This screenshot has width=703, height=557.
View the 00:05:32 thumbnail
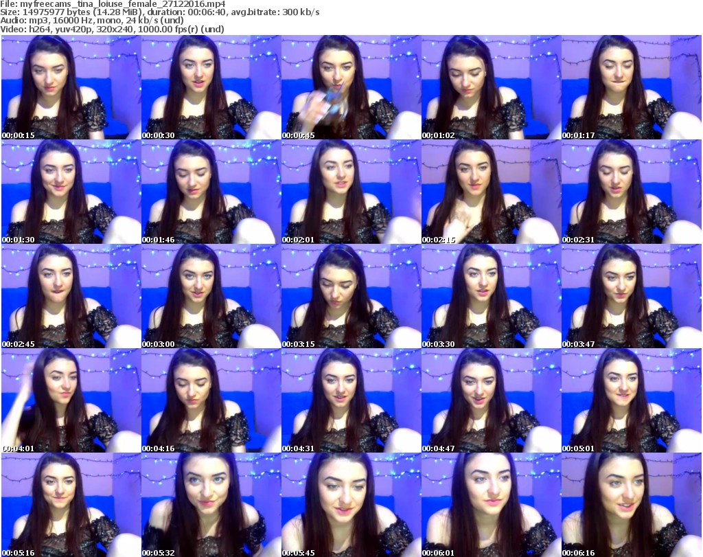(x=211, y=505)
